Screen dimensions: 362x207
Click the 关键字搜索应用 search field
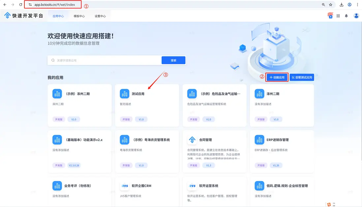[105, 60]
